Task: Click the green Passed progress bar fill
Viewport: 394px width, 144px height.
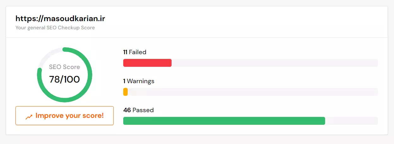Action: pos(224,121)
